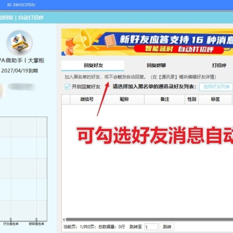Click the 标签 column header
The width and height of the screenshot is (233, 233).
click(215, 99)
